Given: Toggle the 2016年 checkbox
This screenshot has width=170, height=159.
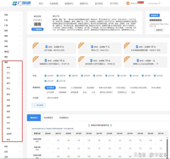Looking at the screenshot, I should [x=118, y=76].
